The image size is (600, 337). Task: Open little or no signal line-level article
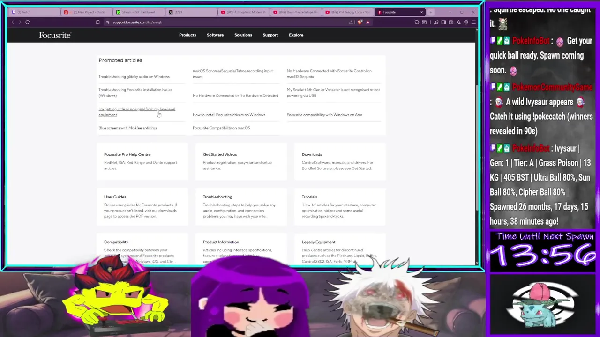coord(137,112)
